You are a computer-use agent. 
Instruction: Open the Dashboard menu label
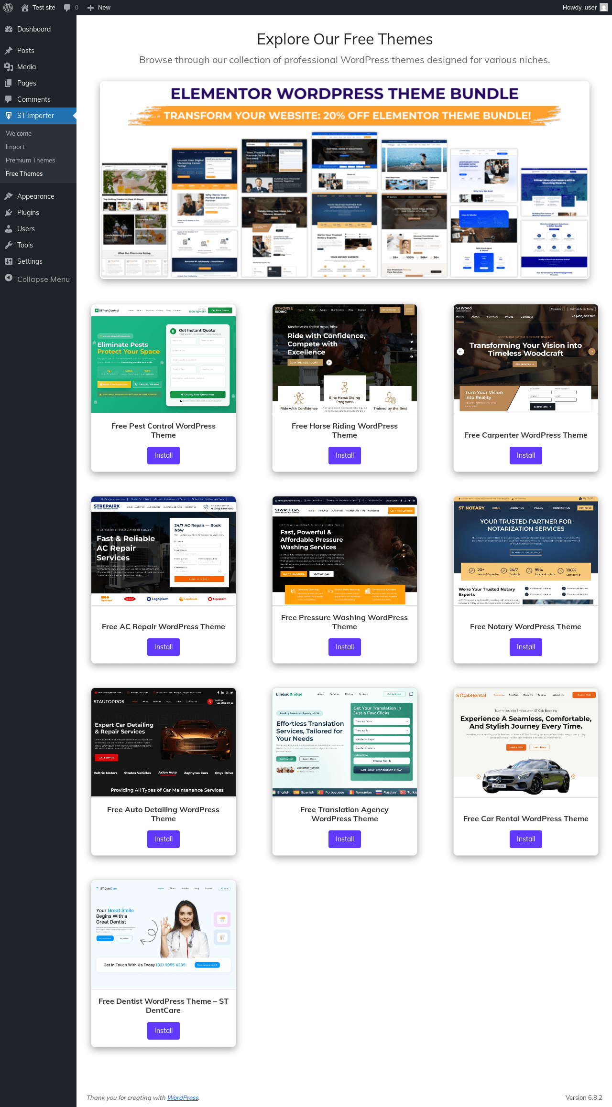34,29
